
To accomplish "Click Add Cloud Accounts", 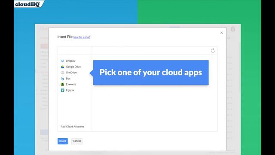I will (73, 127).
